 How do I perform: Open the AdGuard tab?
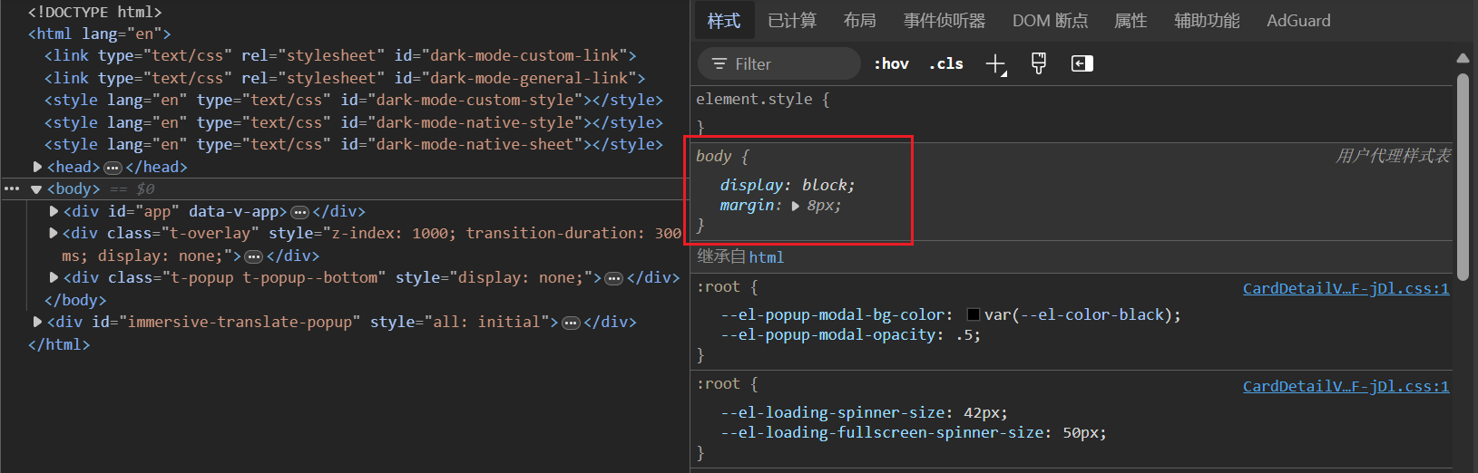(1298, 20)
